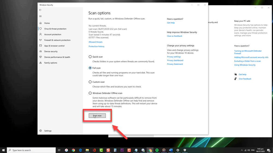
Task: Open Turning on Microsoft Defender Firewall link
Action: pos(248,52)
